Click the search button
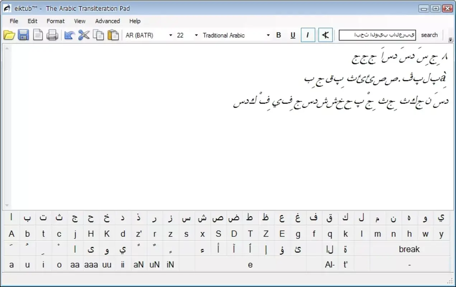 pyautogui.click(x=429, y=35)
